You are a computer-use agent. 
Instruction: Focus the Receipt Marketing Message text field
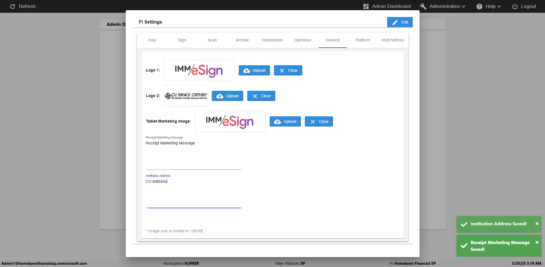pyautogui.click(x=194, y=155)
